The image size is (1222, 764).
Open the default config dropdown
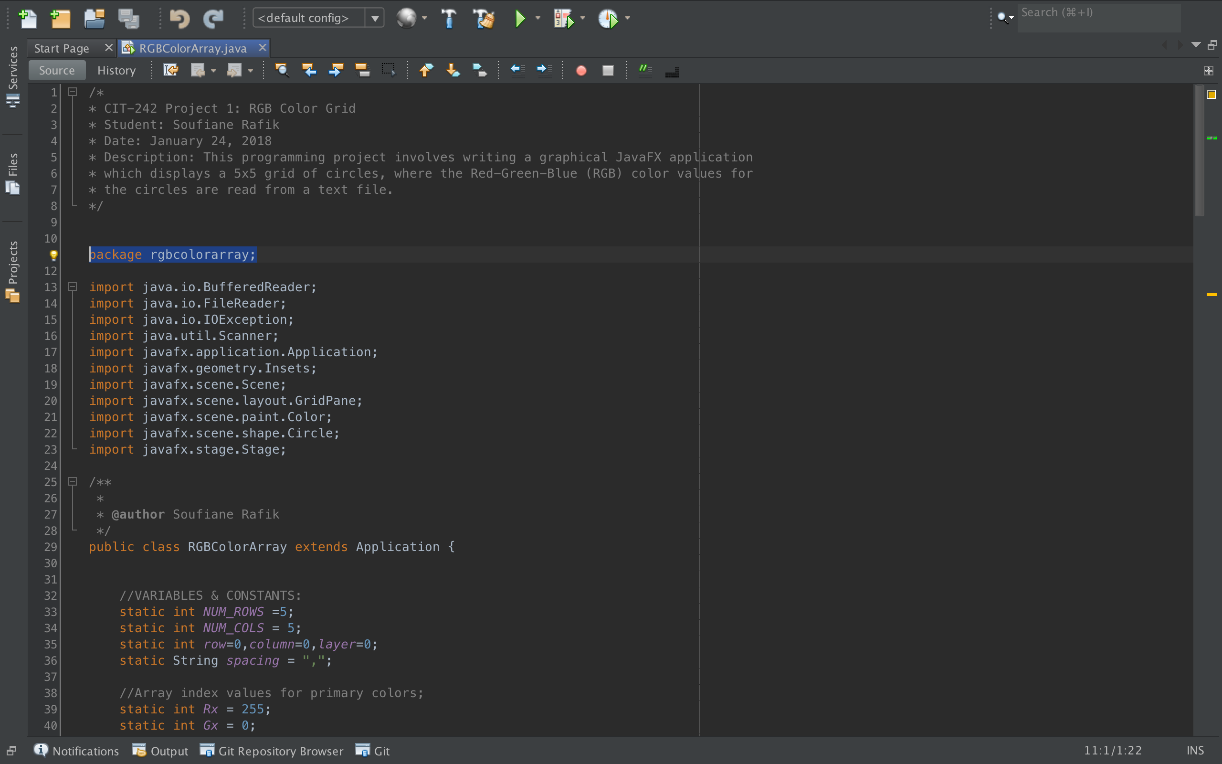[x=375, y=19]
